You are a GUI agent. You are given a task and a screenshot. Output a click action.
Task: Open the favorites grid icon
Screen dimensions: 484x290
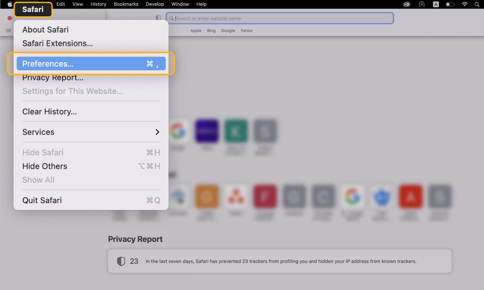pos(8,31)
